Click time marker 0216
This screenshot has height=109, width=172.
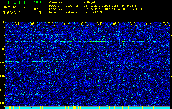(100, 24)
